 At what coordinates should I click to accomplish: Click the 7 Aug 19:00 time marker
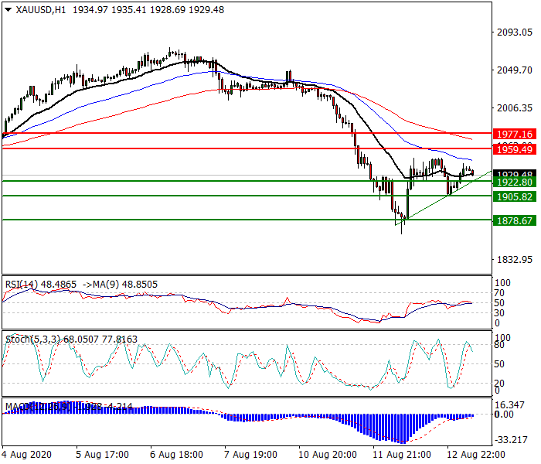click(250, 455)
